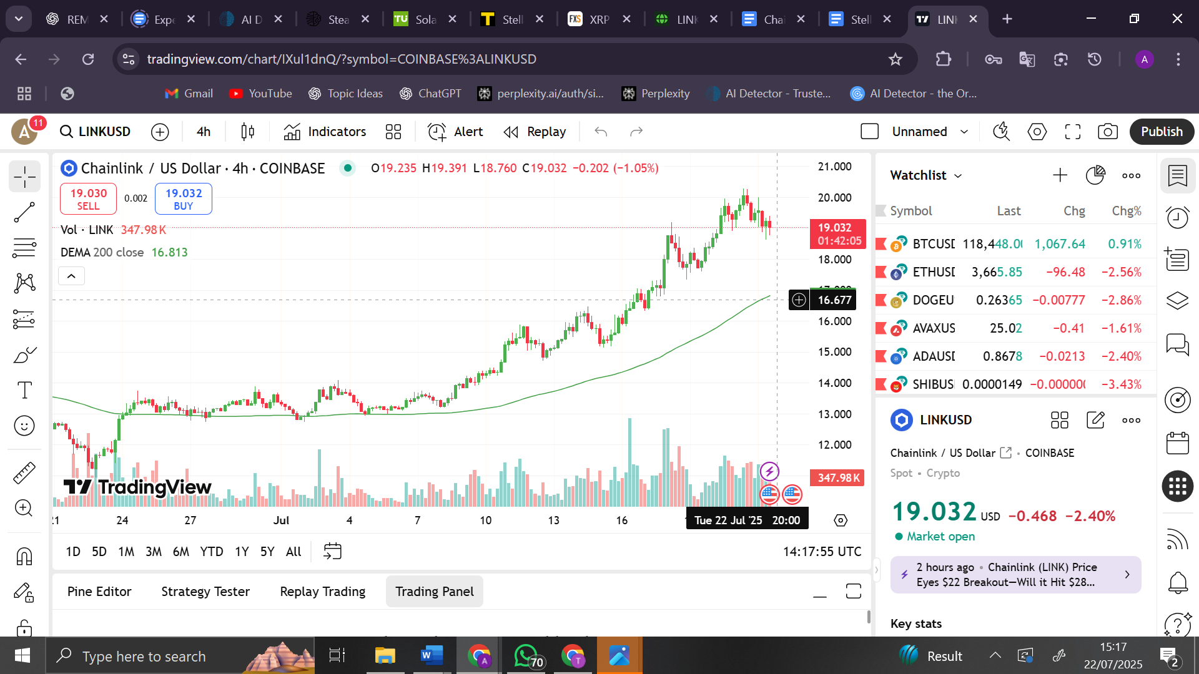Undo the last chart action
Screen dimensions: 1199x674
click(x=601, y=132)
